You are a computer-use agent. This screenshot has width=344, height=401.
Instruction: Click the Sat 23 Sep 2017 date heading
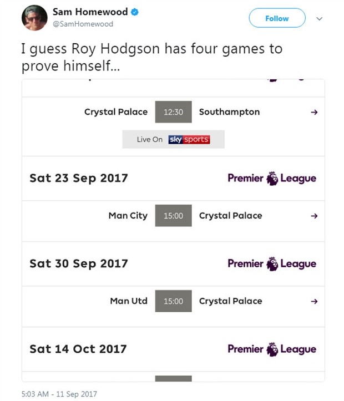(x=79, y=179)
